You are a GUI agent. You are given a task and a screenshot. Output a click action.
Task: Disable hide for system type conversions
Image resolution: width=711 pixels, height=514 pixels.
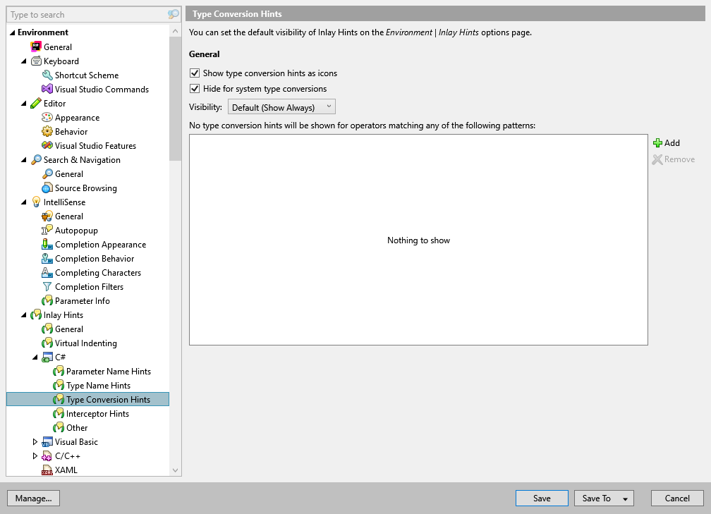pyautogui.click(x=194, y=88)
